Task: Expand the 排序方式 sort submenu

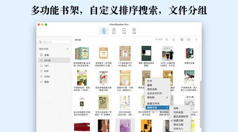Action: coord(157,108)
